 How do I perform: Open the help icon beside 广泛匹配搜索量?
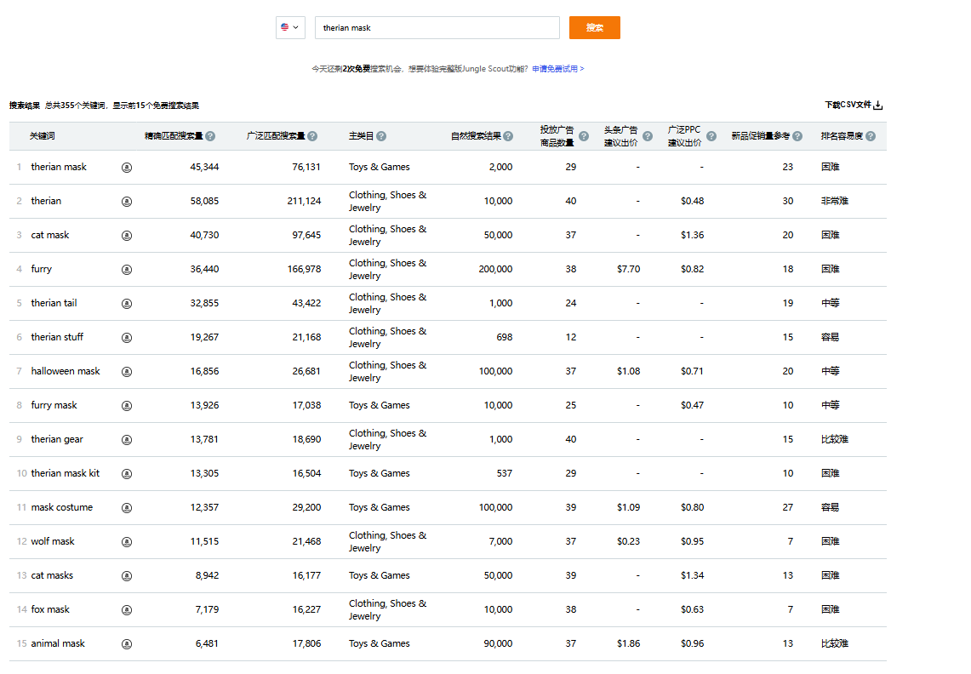(312, 136)
